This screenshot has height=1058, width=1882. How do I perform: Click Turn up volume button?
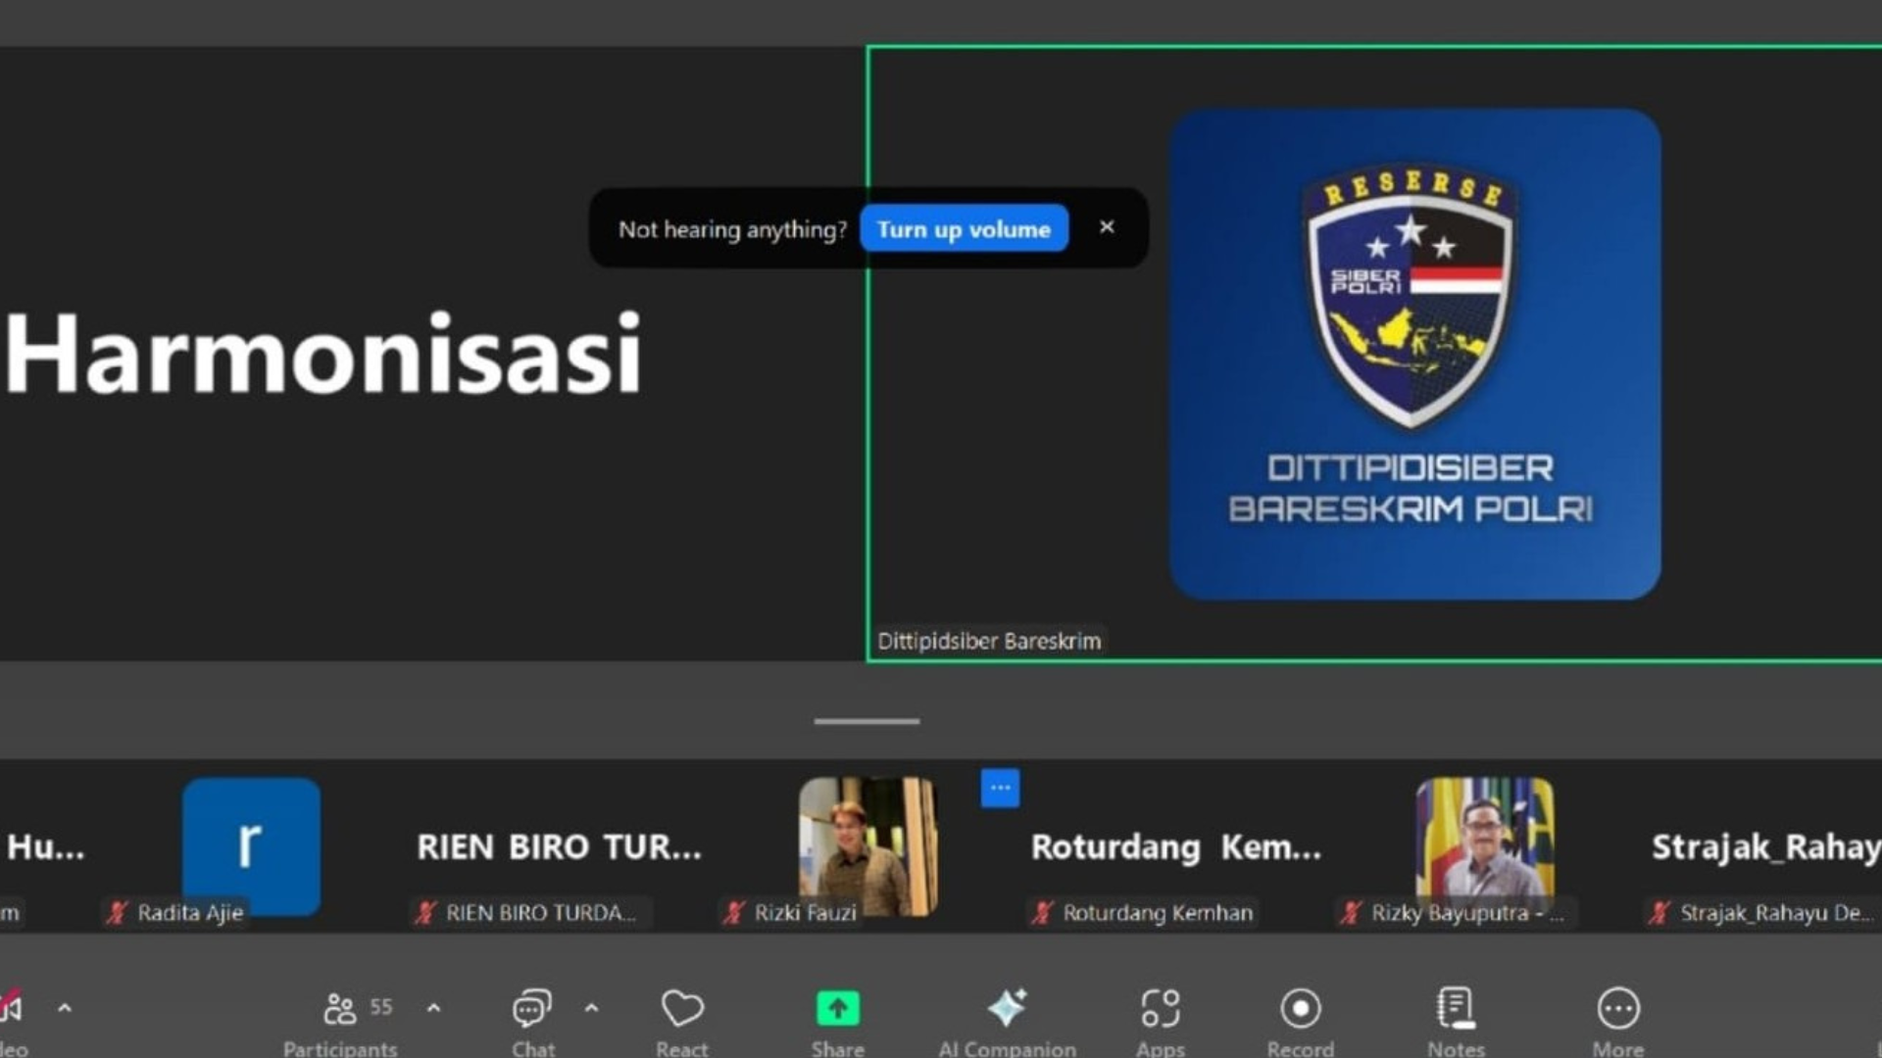(964, 228)
